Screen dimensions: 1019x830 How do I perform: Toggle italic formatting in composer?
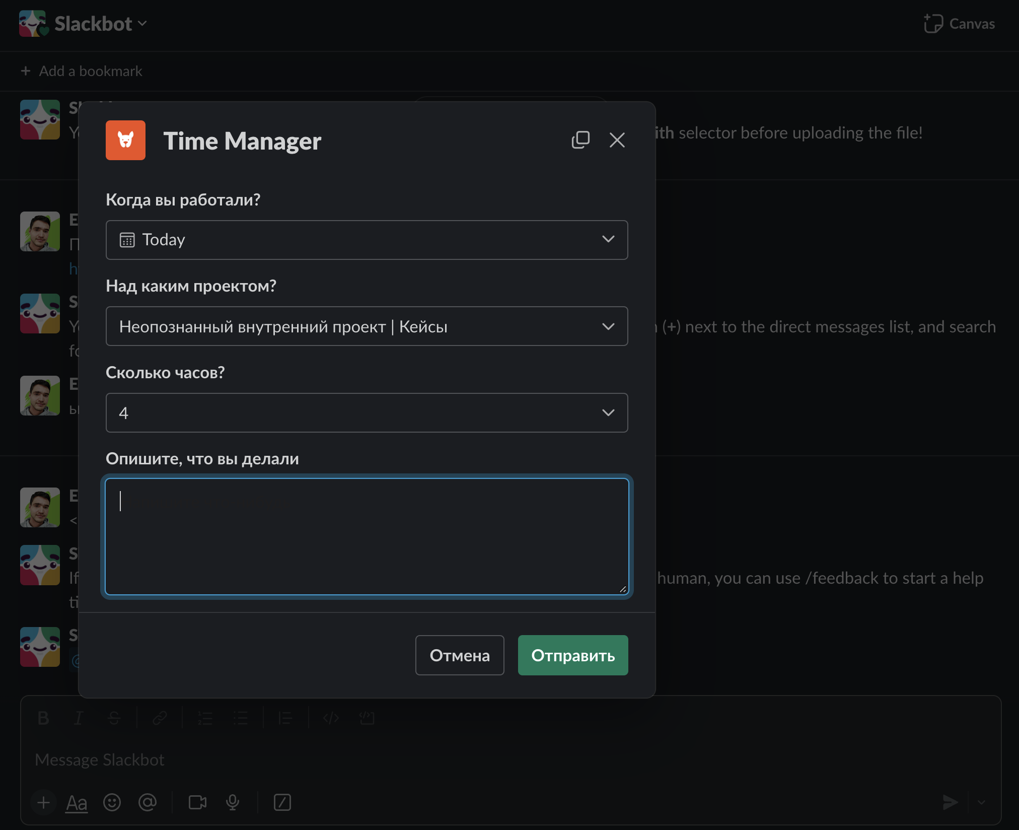(79, 718)
